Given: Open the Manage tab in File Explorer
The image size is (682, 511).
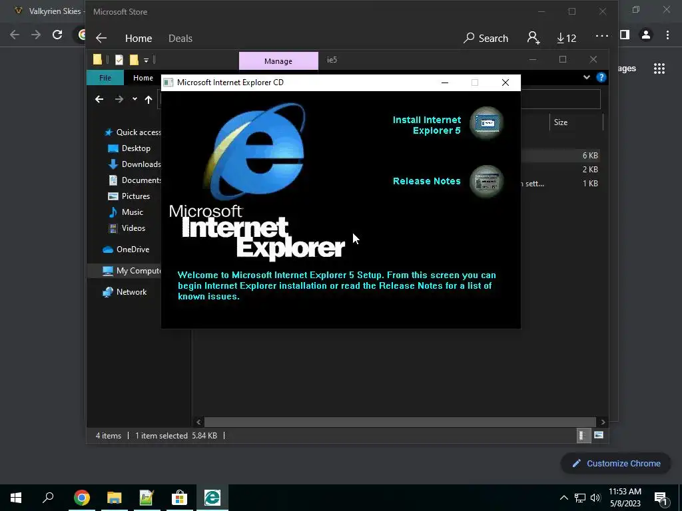Looking at the screenshot, I should (x=278, y=61).
